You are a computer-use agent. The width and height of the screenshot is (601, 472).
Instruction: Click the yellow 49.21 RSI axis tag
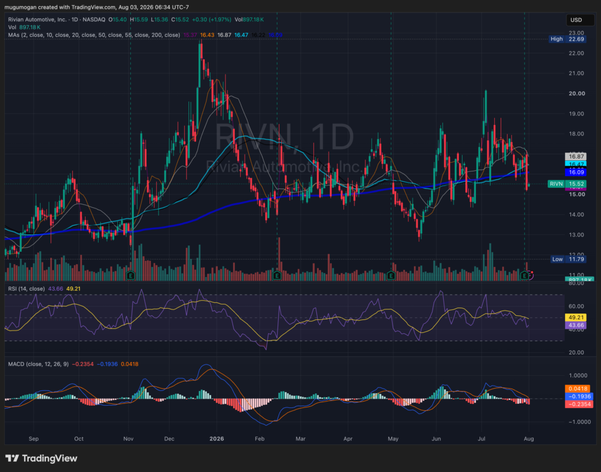576,318
